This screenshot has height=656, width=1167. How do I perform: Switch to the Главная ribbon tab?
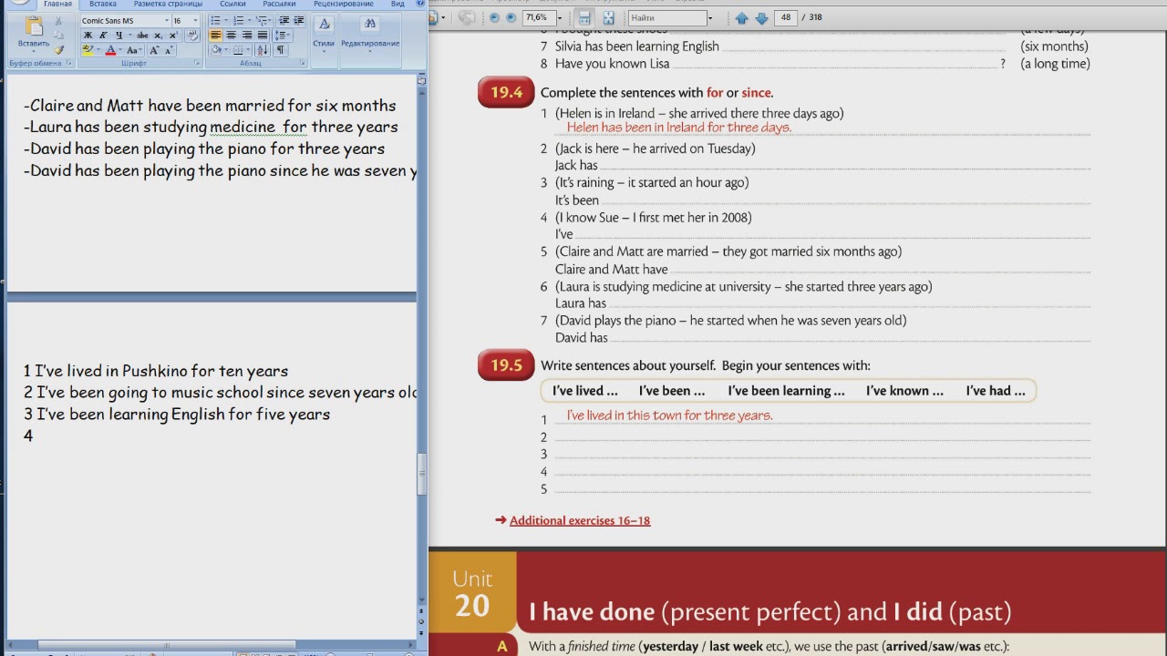[57, 4]
